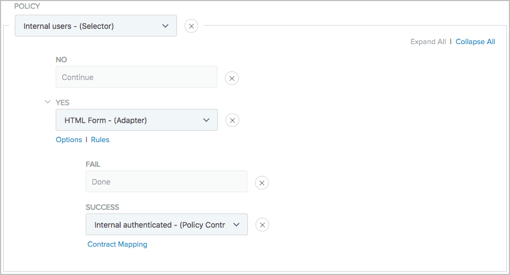Click the chevron arrow in Internal users dropdown
Image resolution: width=510 pixels, height=275 pixels.
pos(165,26)
